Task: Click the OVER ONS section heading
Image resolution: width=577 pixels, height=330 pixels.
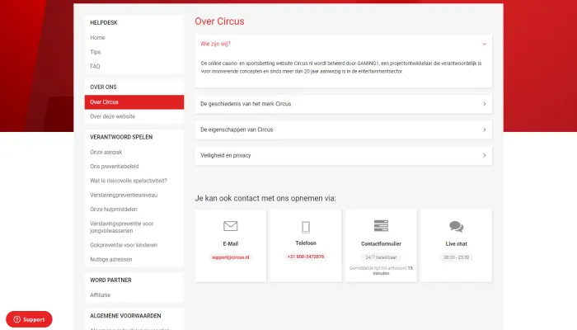Action: click(103, 87)
